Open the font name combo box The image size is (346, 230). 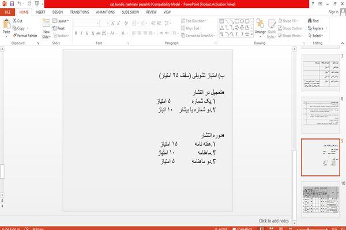pyautogui.click(x=86, y=23)
